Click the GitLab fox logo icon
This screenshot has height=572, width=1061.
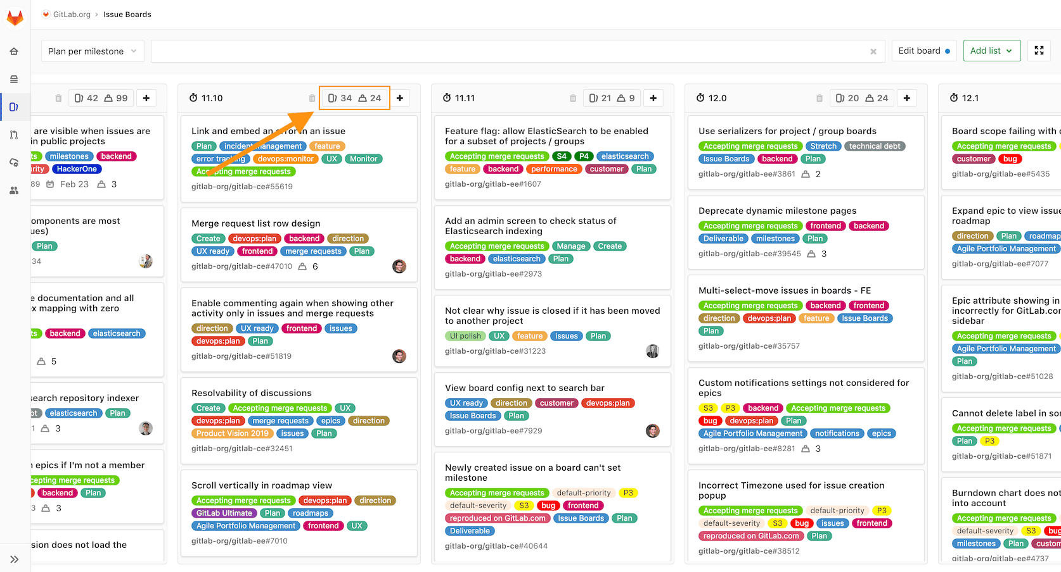pyautogui.click(x=15, y=17)
